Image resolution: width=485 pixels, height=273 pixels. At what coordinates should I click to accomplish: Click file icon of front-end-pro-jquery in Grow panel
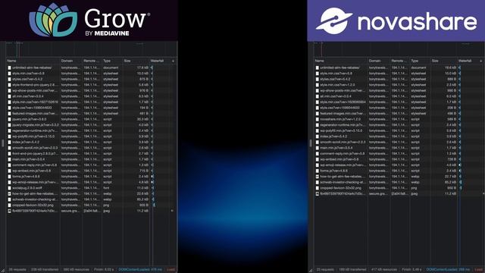click(x=9, y=153)
